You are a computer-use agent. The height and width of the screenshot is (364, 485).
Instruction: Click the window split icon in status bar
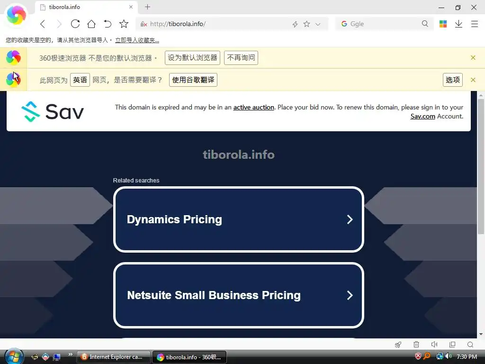point(452,345)
